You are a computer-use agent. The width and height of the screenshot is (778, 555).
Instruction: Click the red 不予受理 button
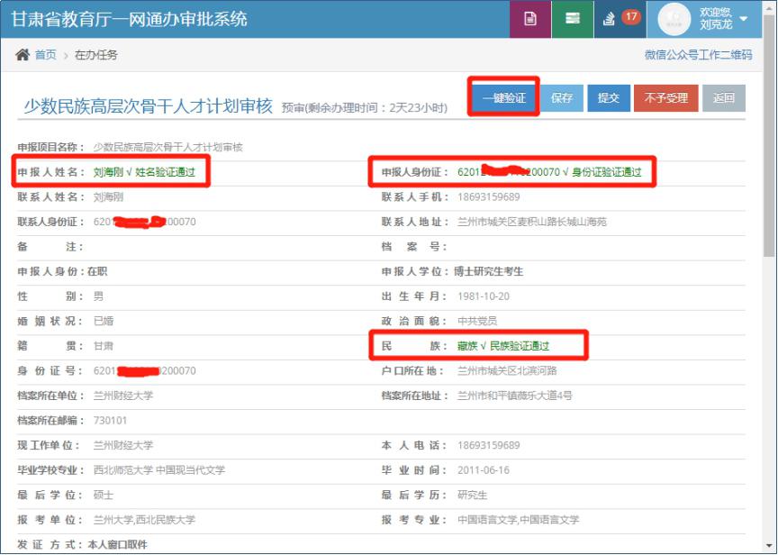[x=665, y=97]
